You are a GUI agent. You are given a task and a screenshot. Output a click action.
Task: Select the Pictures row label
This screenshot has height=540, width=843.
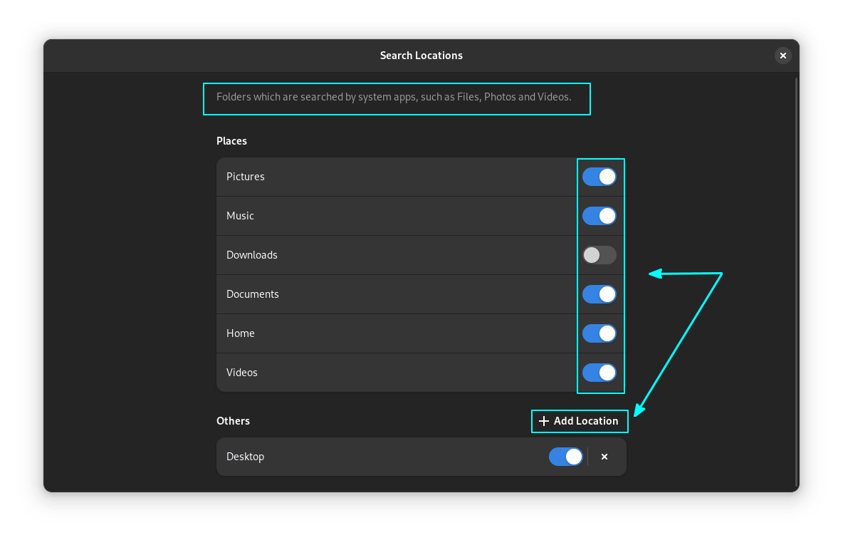tap(246, 177)
